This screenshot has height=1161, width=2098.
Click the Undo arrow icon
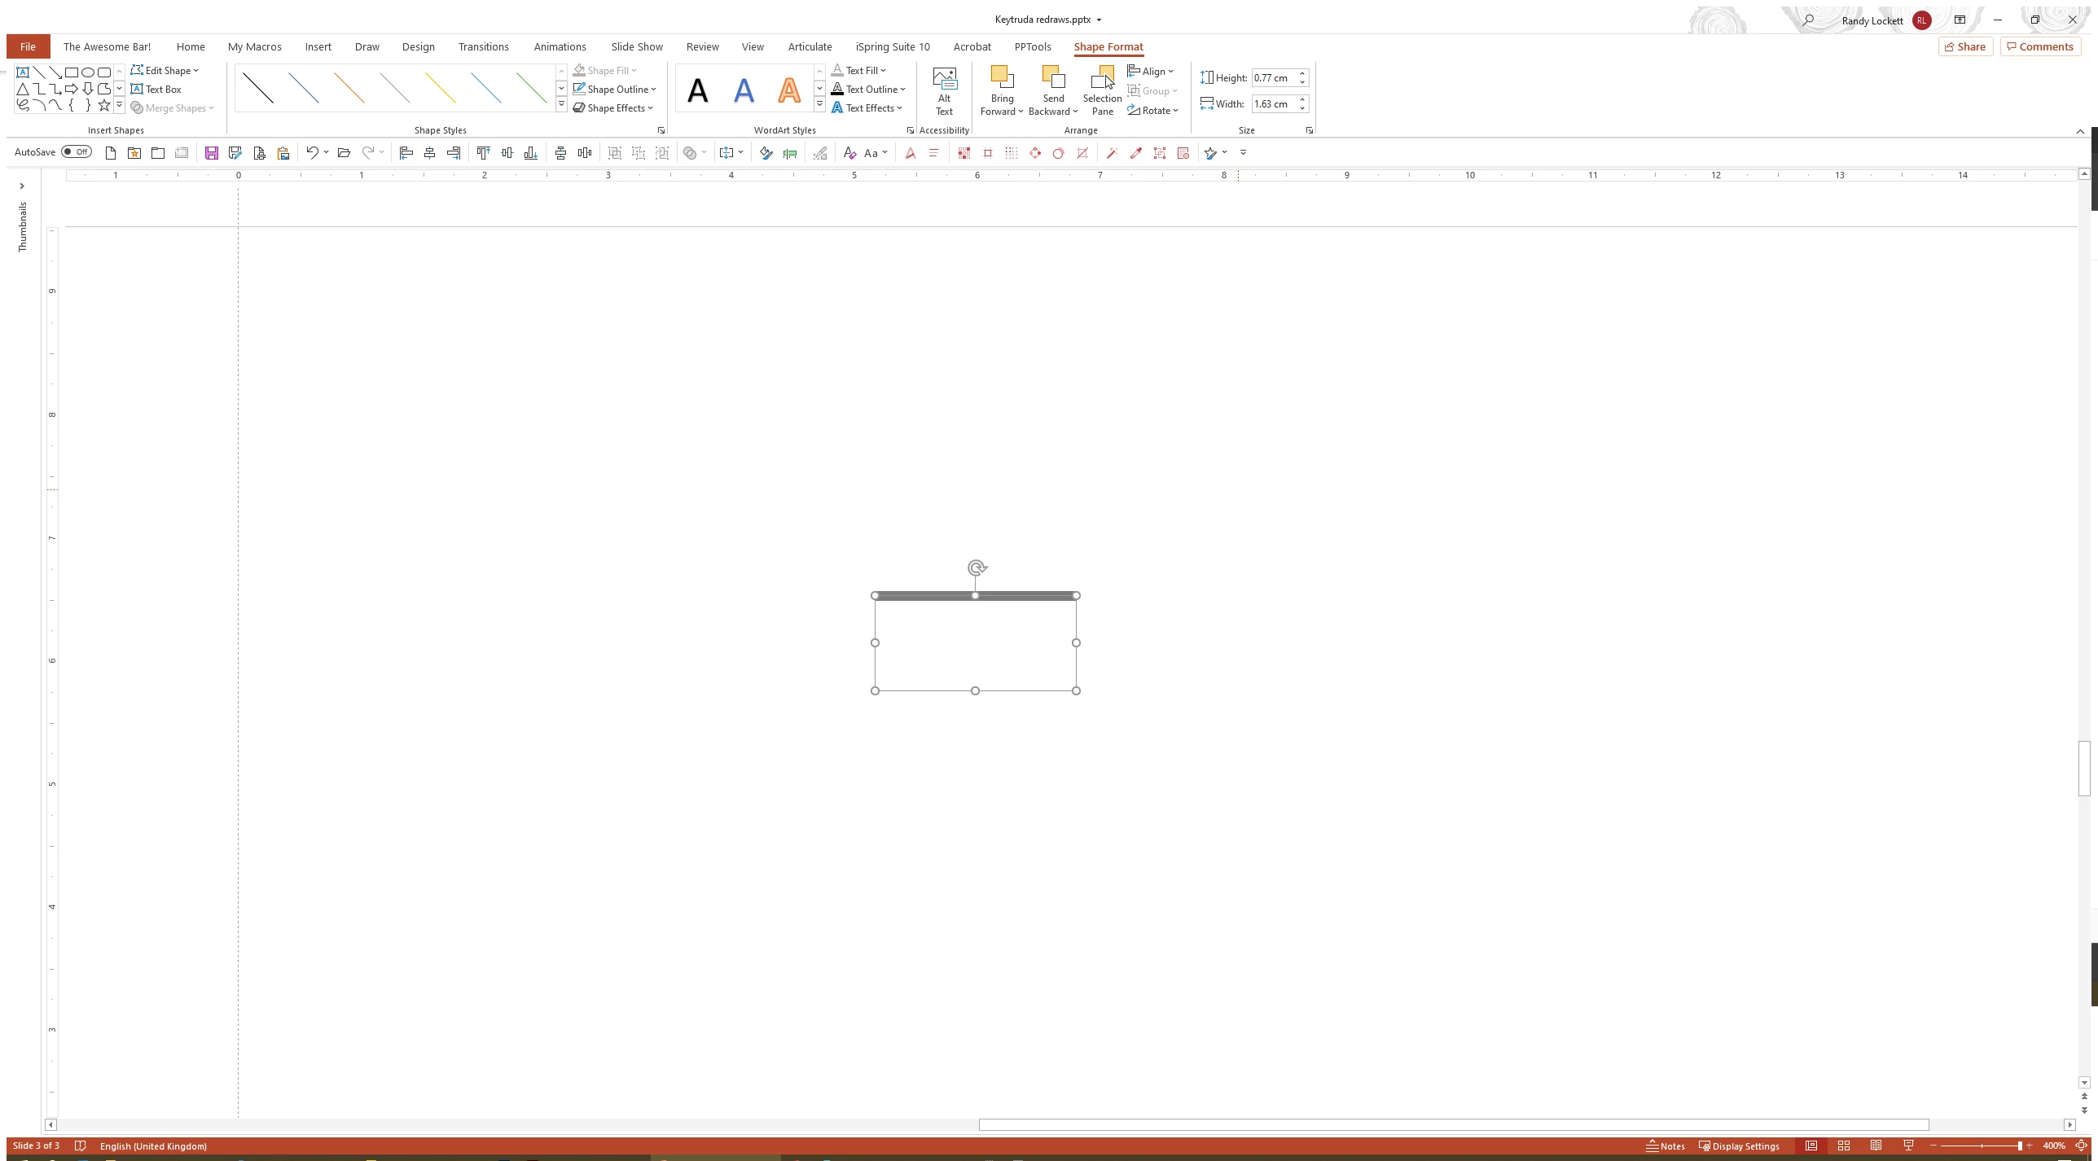pos(311,153)
